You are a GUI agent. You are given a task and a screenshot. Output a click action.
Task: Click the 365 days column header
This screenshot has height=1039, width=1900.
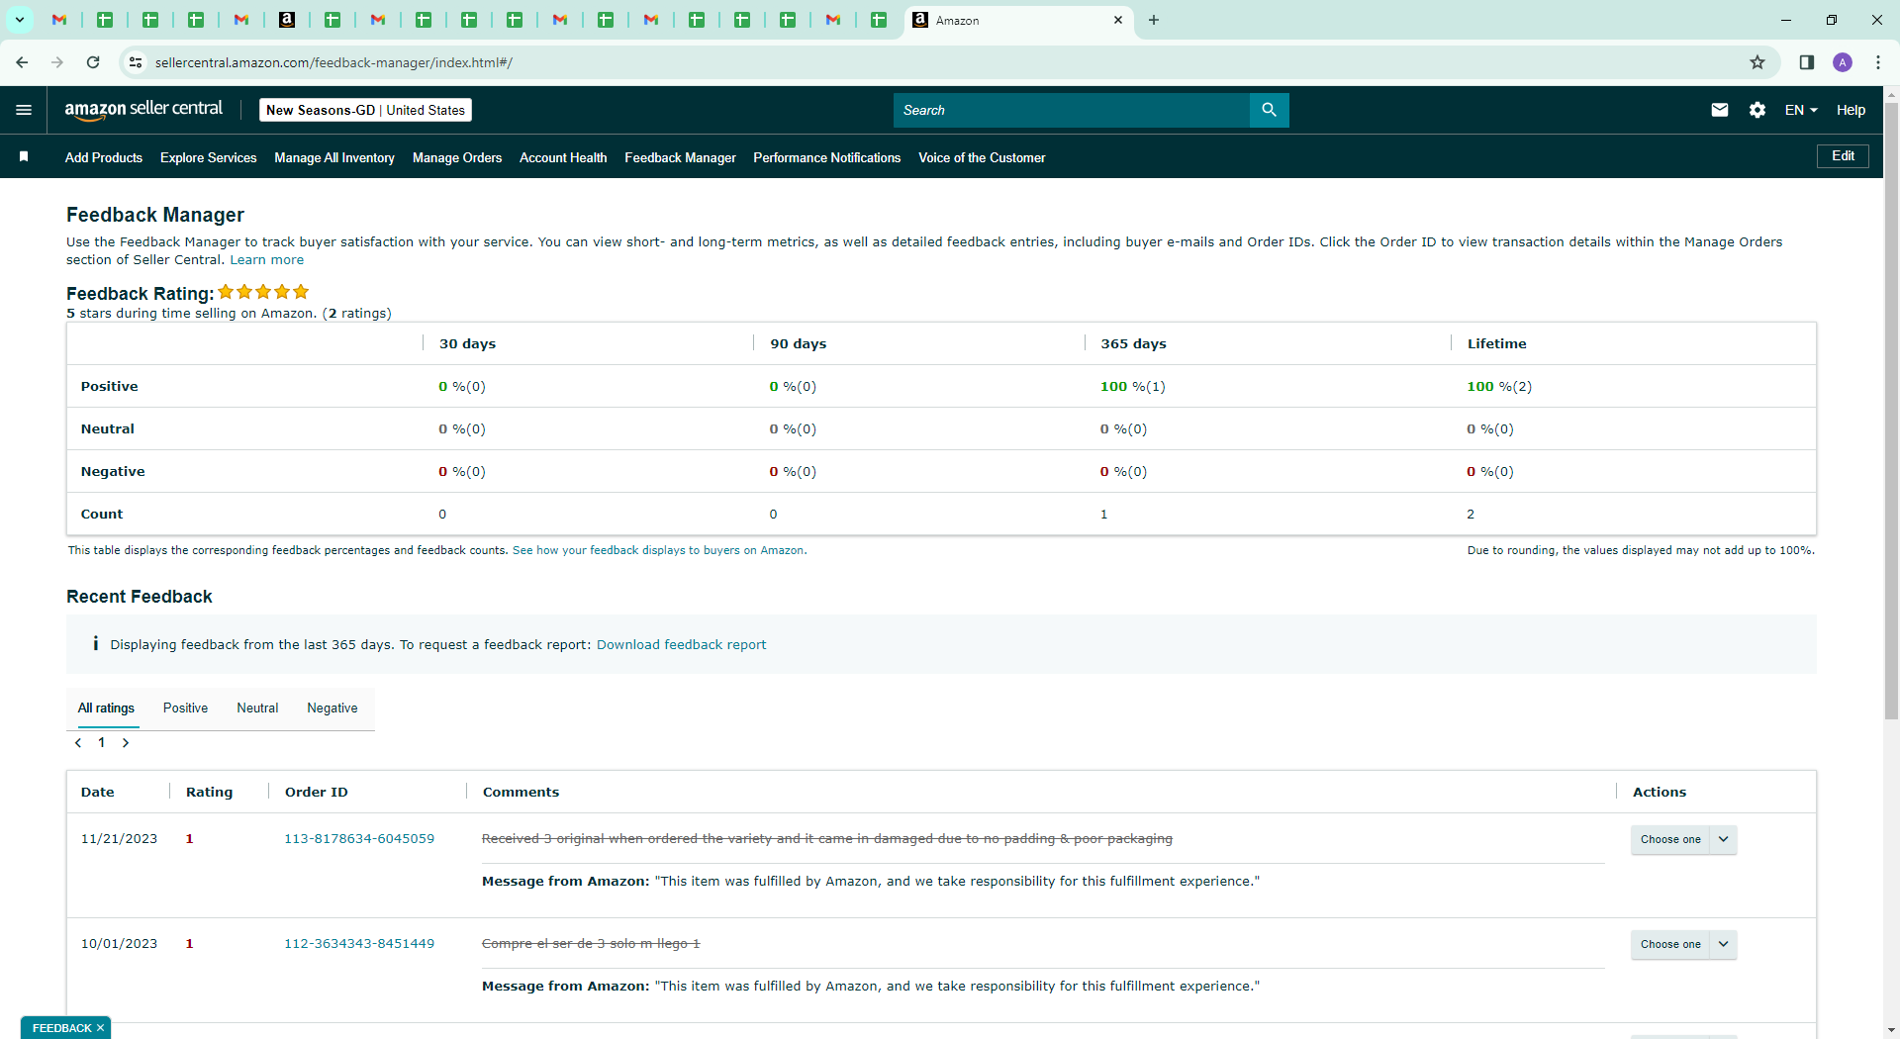[1133, 344]
